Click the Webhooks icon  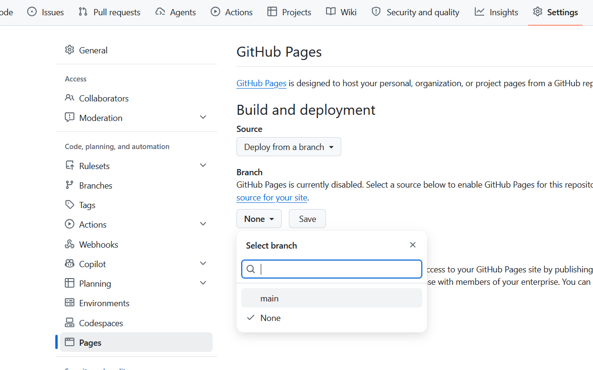tap(70, 244)
